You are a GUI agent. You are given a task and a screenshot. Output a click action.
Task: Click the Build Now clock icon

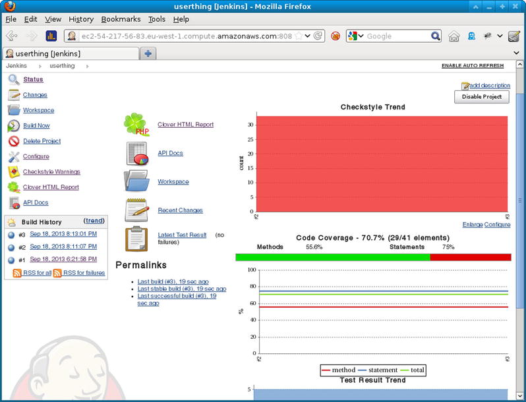[x=13, y=126]
